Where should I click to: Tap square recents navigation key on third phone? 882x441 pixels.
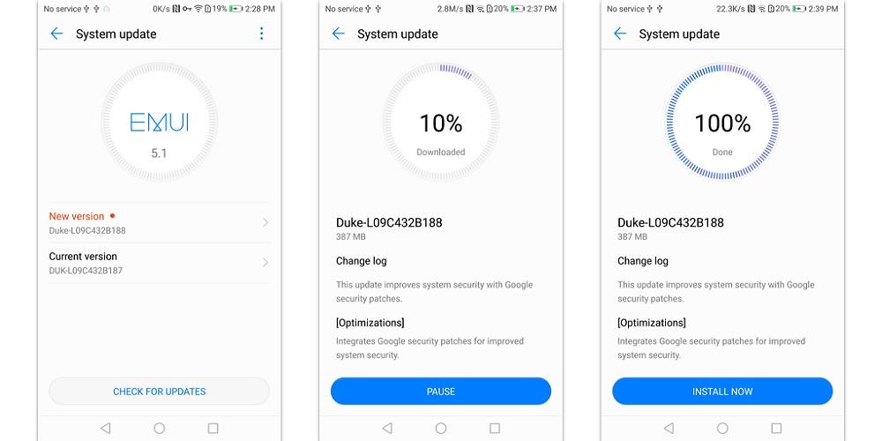coord(776,428)
